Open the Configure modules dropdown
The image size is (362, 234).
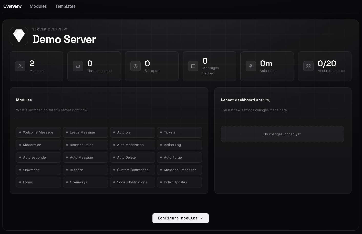pyautogui.click(x=181, y=218)
